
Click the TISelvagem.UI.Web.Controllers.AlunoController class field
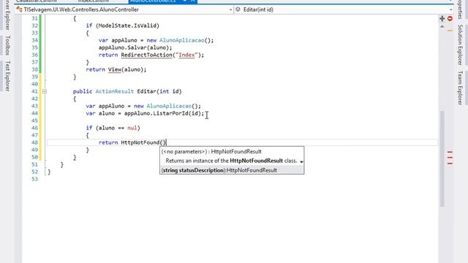click(x=125, y=9)
